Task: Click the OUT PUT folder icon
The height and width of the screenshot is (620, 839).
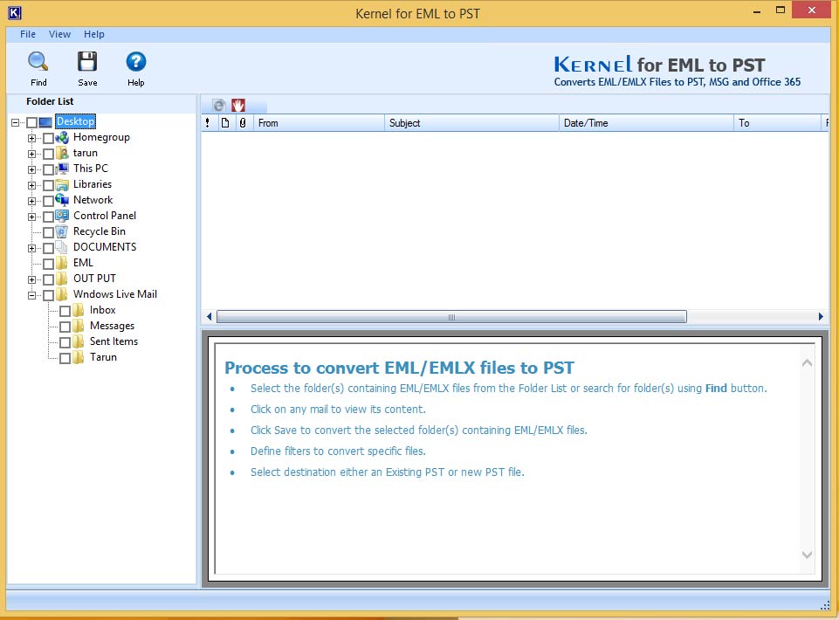Action: click(x=62, y=279)
